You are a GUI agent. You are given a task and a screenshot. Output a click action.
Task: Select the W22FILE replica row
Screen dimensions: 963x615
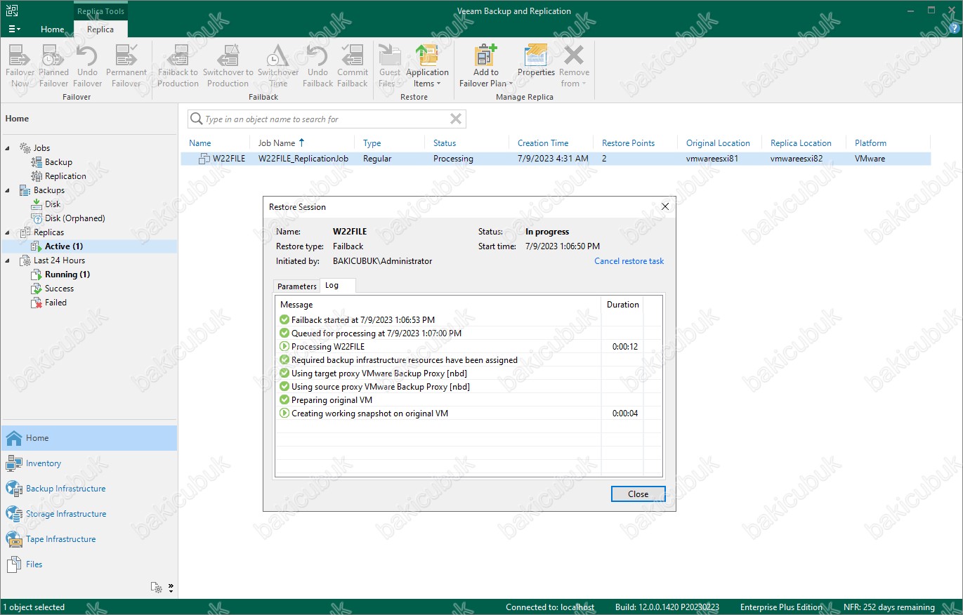pyautogui.click(x=556, y=159)
